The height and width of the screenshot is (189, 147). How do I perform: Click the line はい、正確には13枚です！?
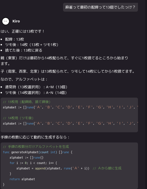click(x=23, y=31)
